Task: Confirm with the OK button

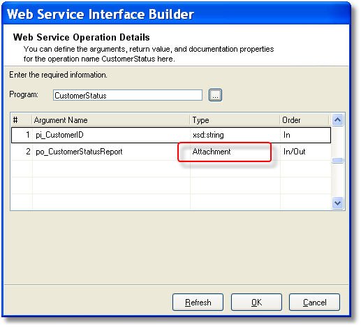Action: point(256,302)
